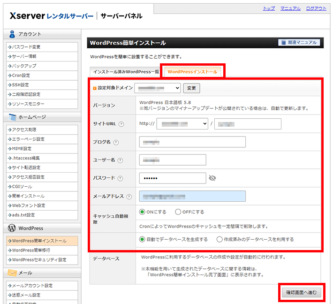
Task: Open Webフォント設定 in sidebar
Action: [42, 205]
